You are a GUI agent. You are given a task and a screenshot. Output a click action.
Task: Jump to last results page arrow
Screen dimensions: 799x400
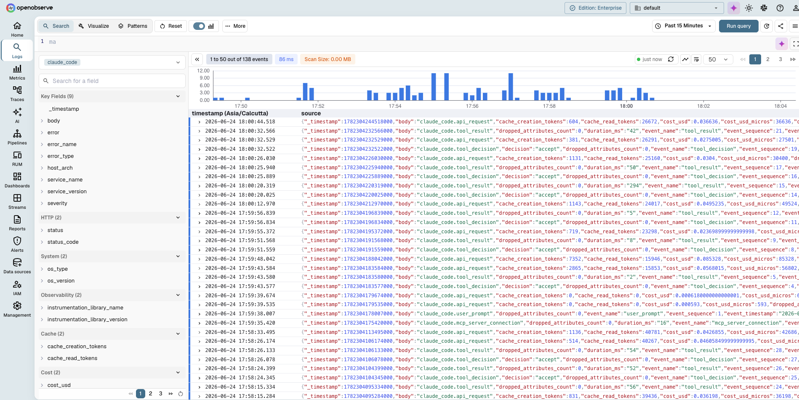coord(793,59)
